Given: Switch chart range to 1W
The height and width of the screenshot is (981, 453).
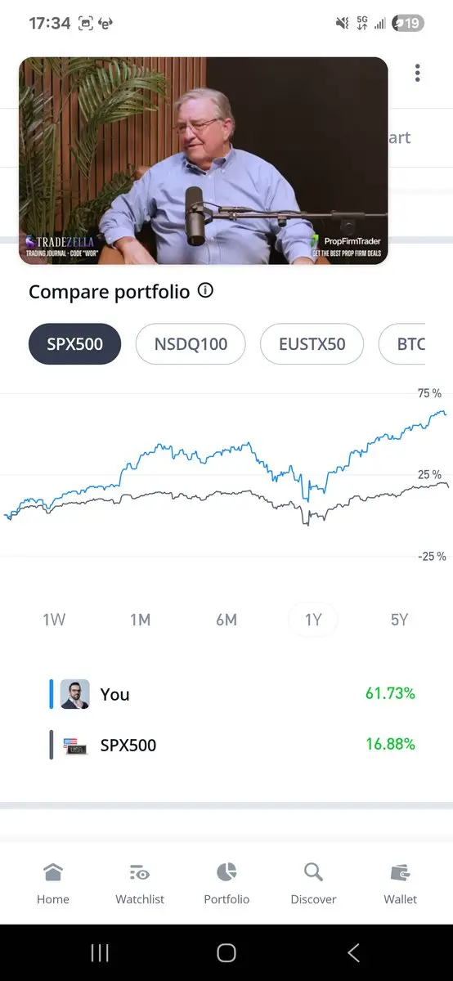Looking at the screenshot, I should [x=54, y=620].
